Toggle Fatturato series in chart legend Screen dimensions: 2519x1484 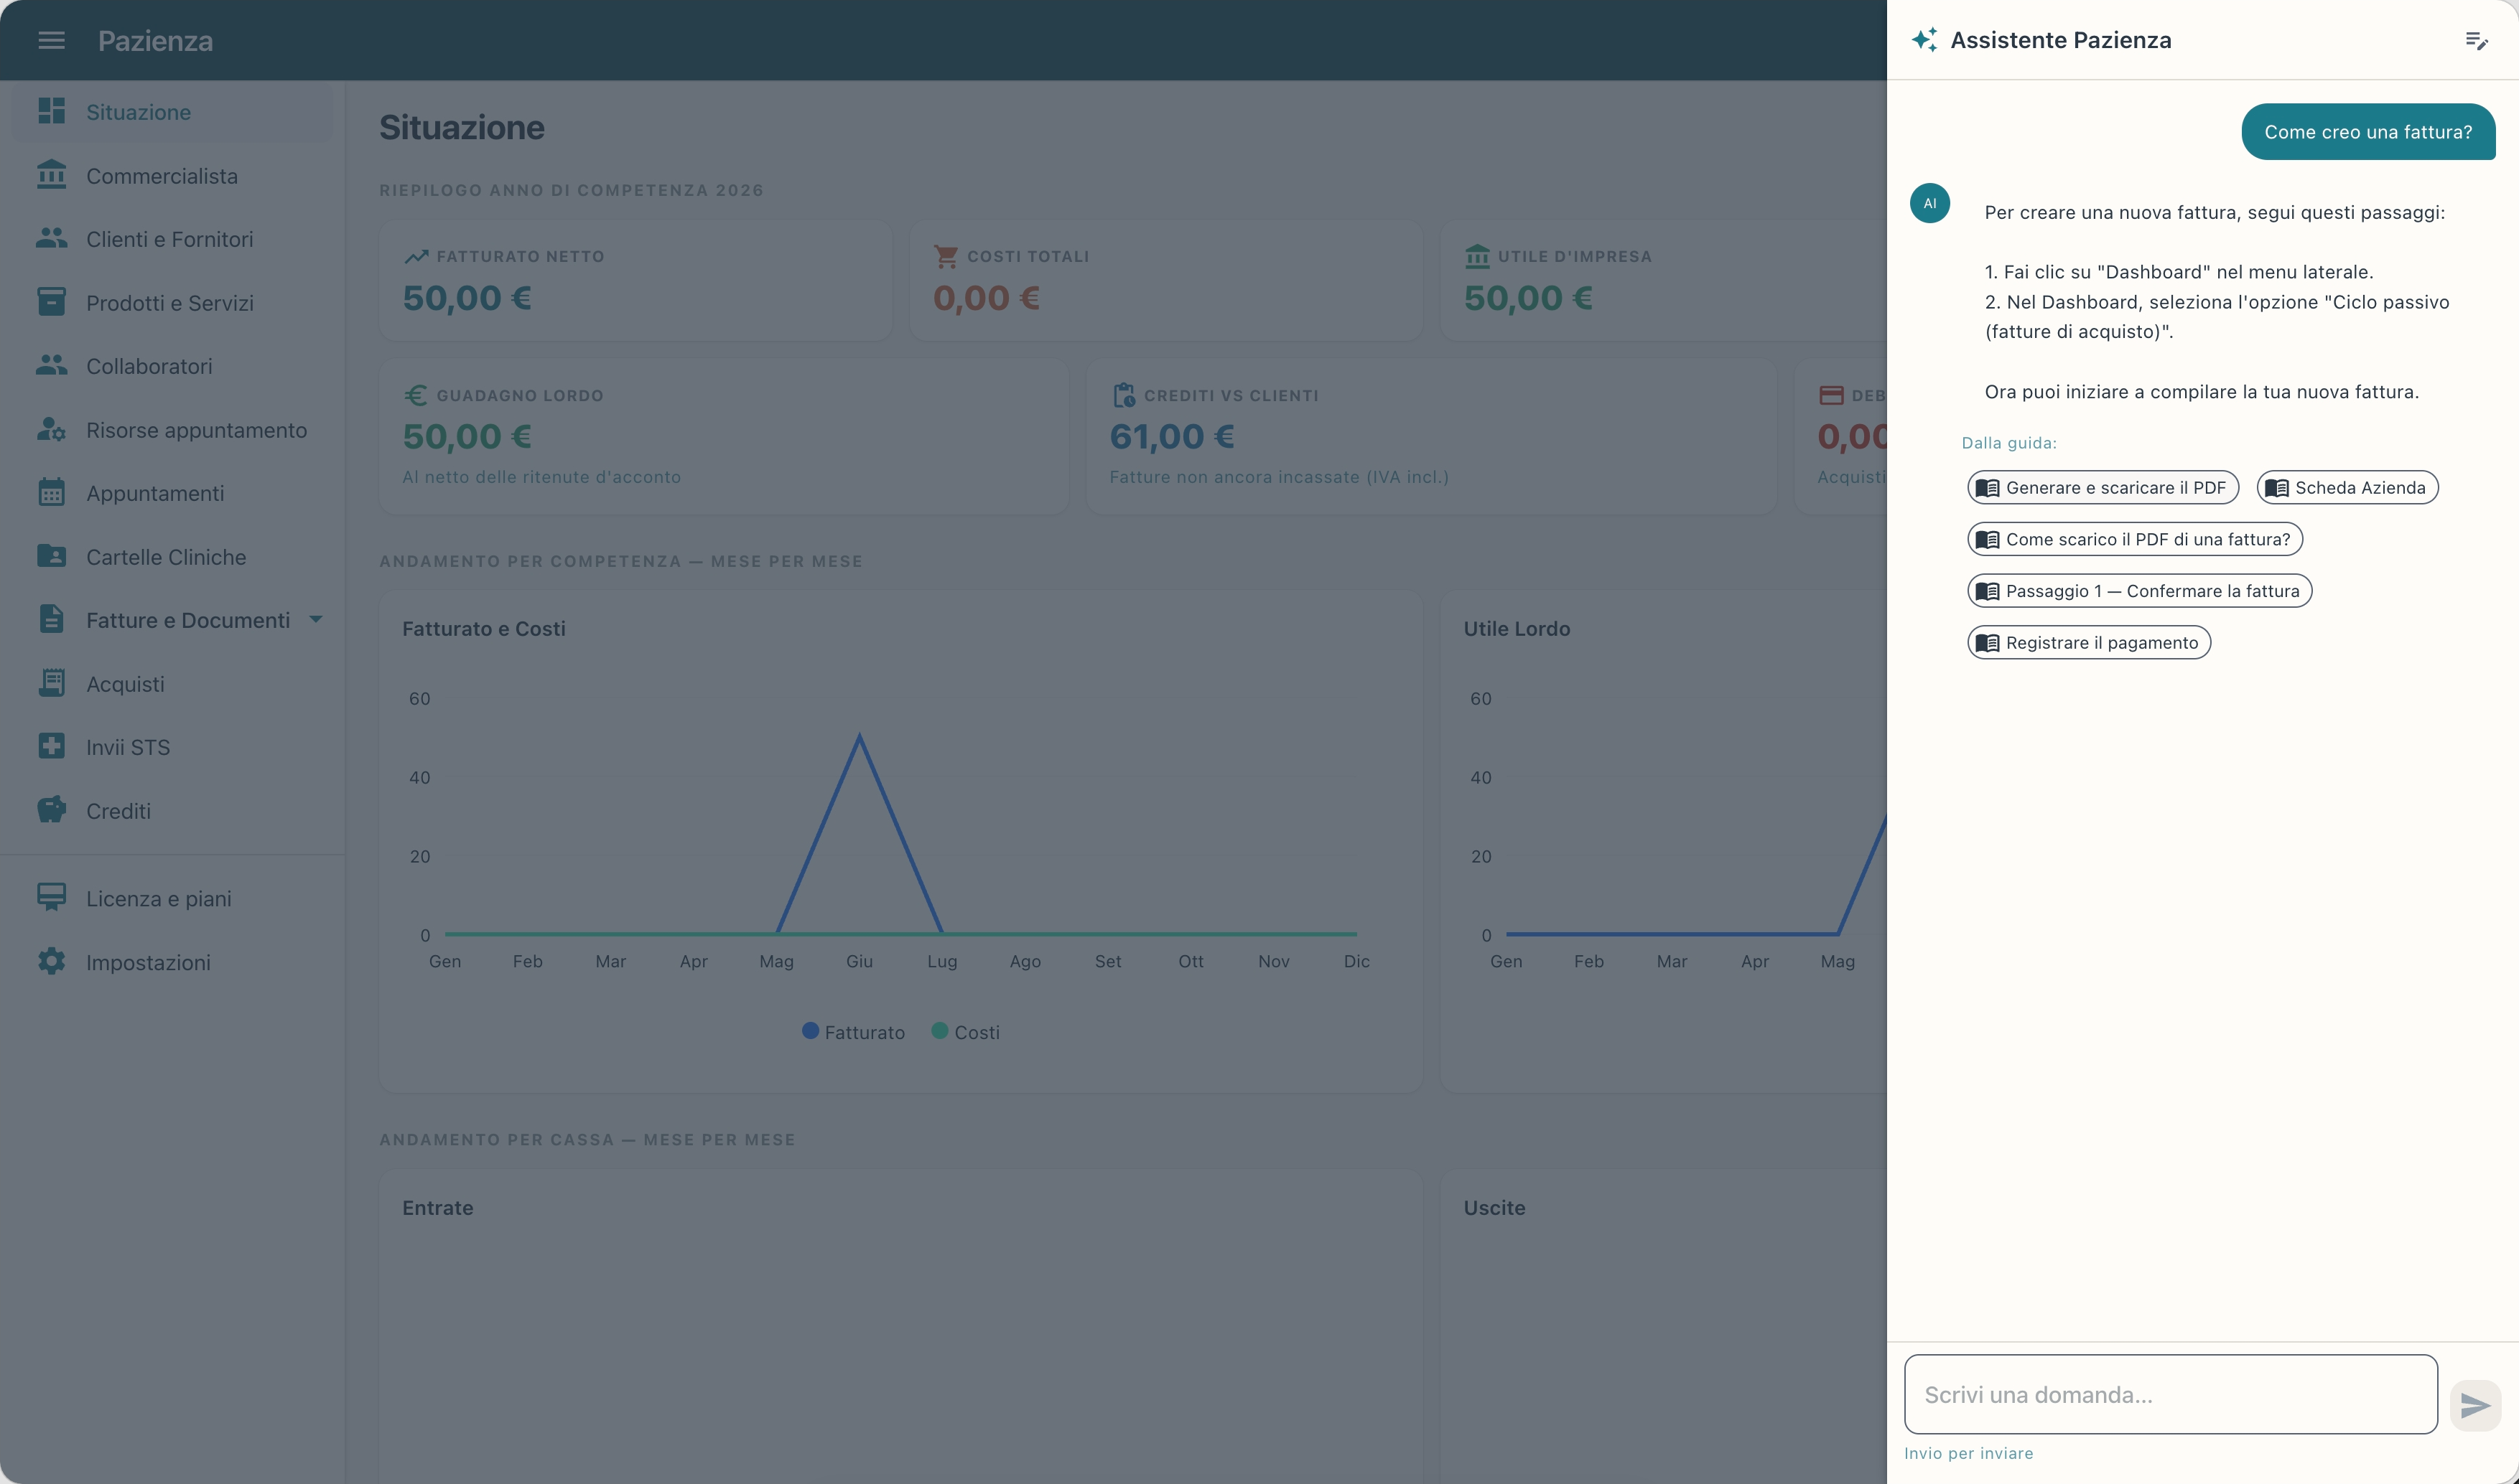pyautogui.click(x=853, y=1032)
